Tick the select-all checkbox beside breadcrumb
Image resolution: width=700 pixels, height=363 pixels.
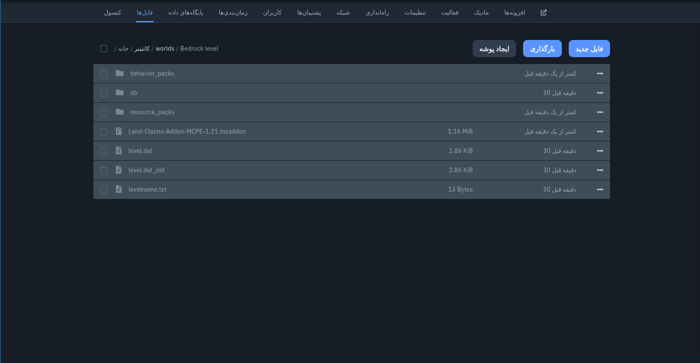pyautogui.click(x=104, y=49)
